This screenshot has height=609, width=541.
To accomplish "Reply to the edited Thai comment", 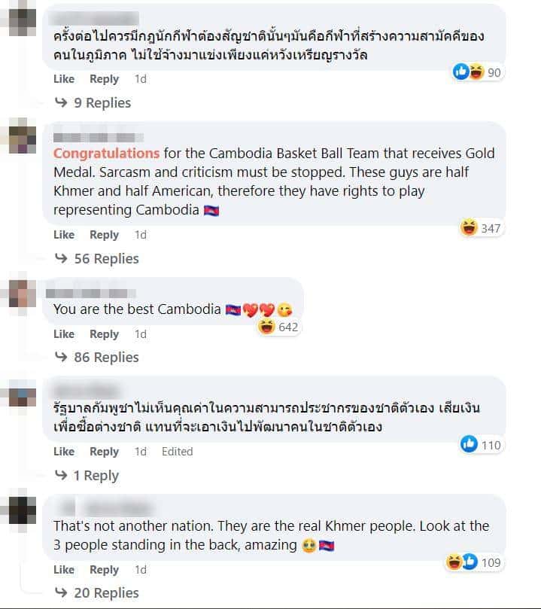I will (104, 452).
